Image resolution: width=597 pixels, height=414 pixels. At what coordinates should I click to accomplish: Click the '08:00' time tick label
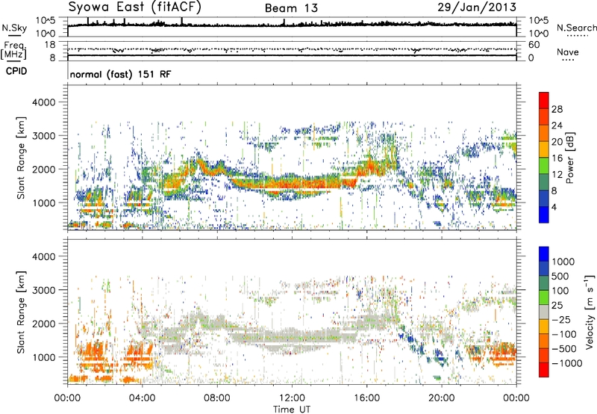217,398
